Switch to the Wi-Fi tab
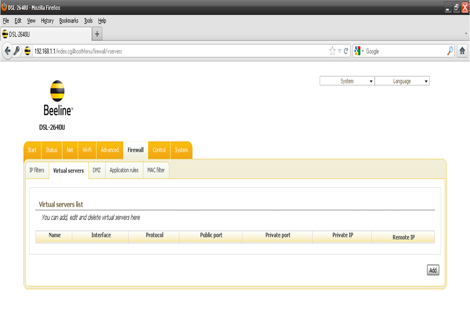This screenshot has width=470, height=318. (x=87, y=150)
